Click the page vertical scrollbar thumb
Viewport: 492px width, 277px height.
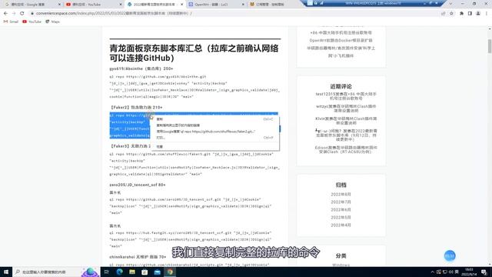point(490,46)
